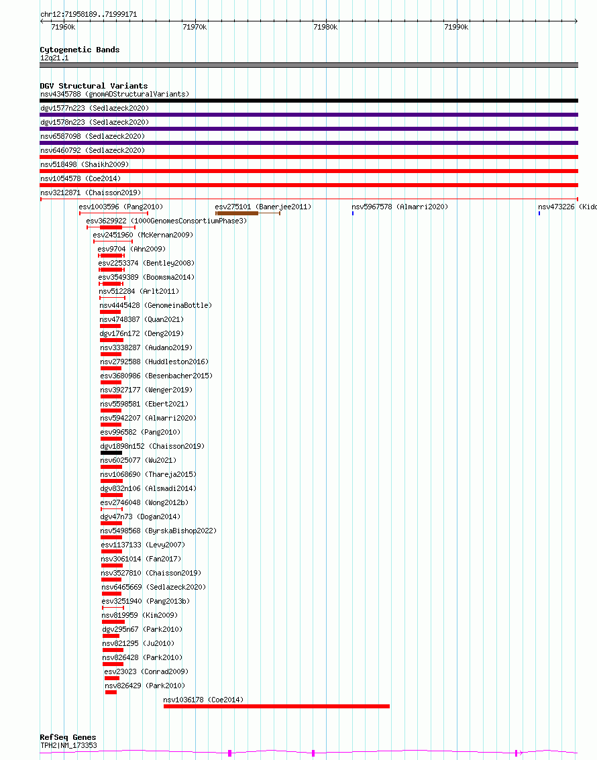The height and width of the screenshot is (760, 597).
Task: Select nsv1068690 (Thareja2015) label
Action: point(148,474)
